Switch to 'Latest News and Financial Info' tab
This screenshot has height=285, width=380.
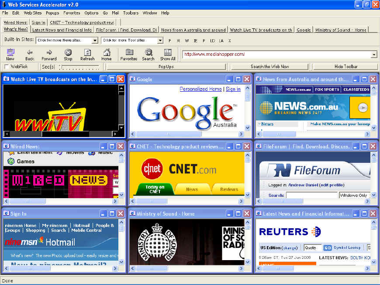(62, 30)
